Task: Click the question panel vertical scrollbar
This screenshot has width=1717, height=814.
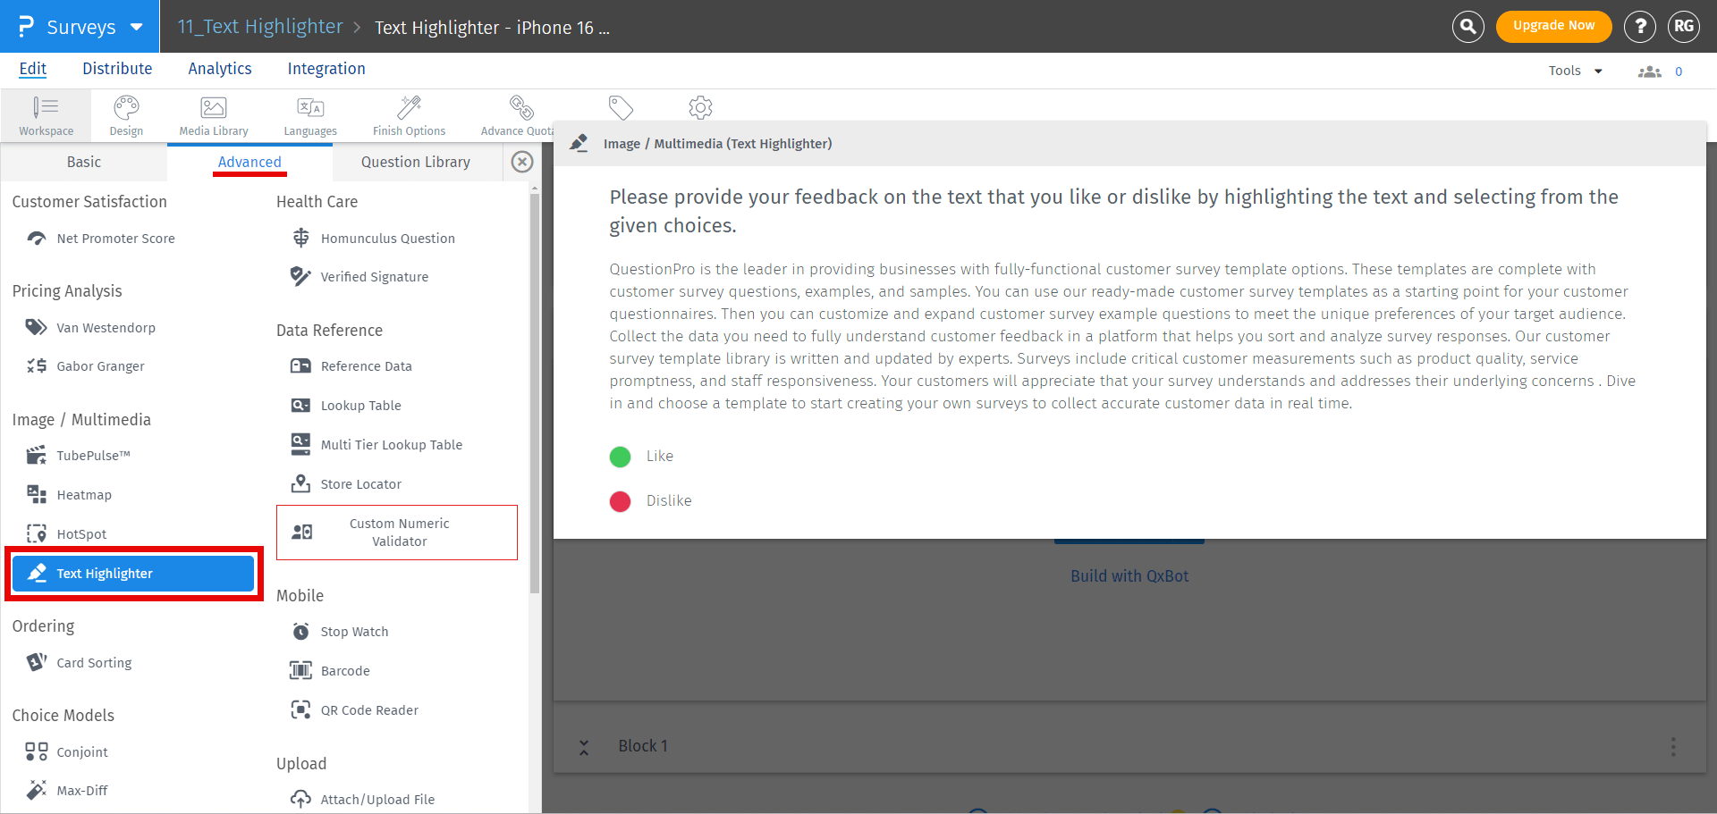Action: [535, 393]
